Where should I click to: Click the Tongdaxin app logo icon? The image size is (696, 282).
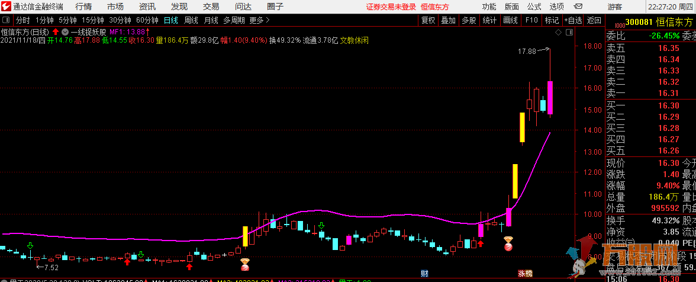pos(6,7)
